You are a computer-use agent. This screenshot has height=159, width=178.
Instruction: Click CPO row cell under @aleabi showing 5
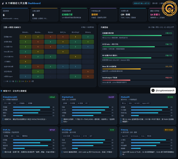[25, 57]
